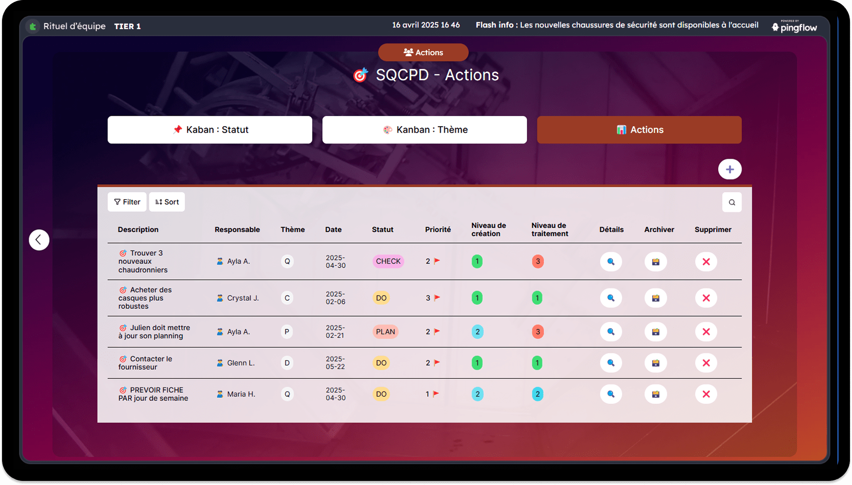The height and width of the screenshot is (485, 852).
Task: Click the date 16 avril 2025 16 46
Action: click(x=426, y=25)
